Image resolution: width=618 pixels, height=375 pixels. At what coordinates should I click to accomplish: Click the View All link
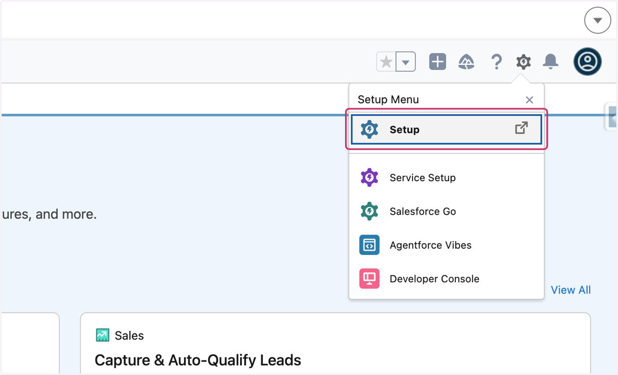571,290
